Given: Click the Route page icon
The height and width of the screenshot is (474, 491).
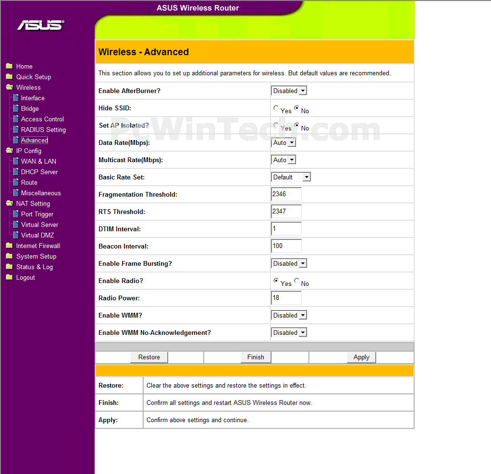Looking at the screenshot, I should click(x=16, y=182).
